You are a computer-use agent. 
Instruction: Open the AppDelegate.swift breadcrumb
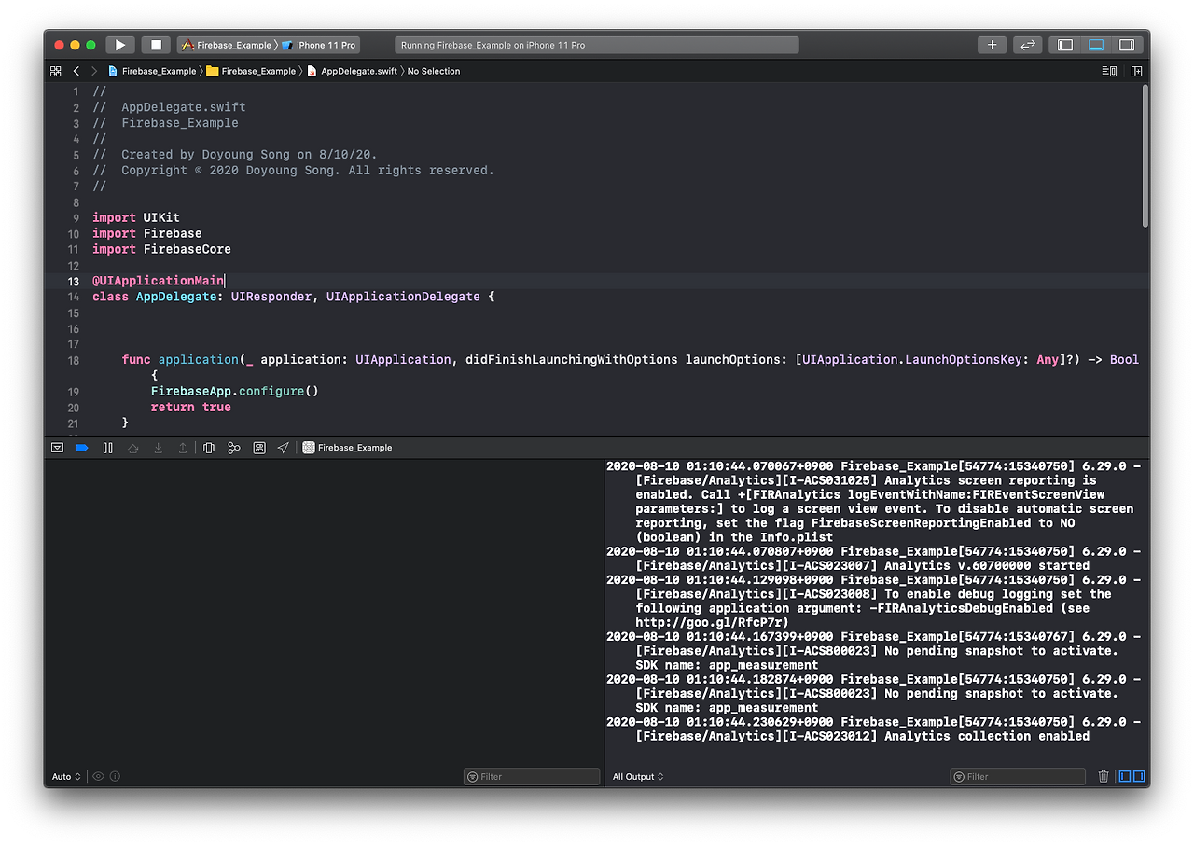[x=352, y=71]
